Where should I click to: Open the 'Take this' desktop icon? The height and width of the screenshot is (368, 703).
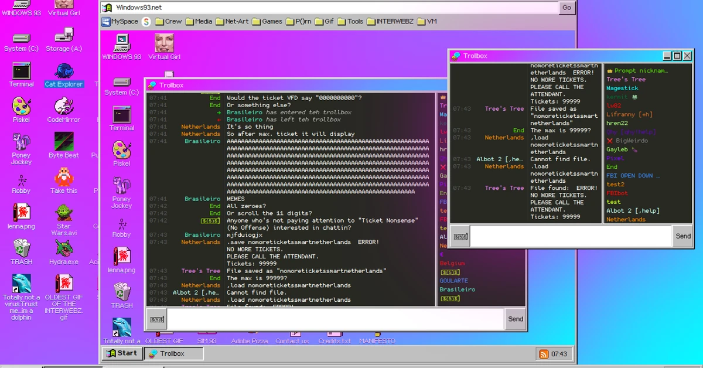(x=63, y=178)
